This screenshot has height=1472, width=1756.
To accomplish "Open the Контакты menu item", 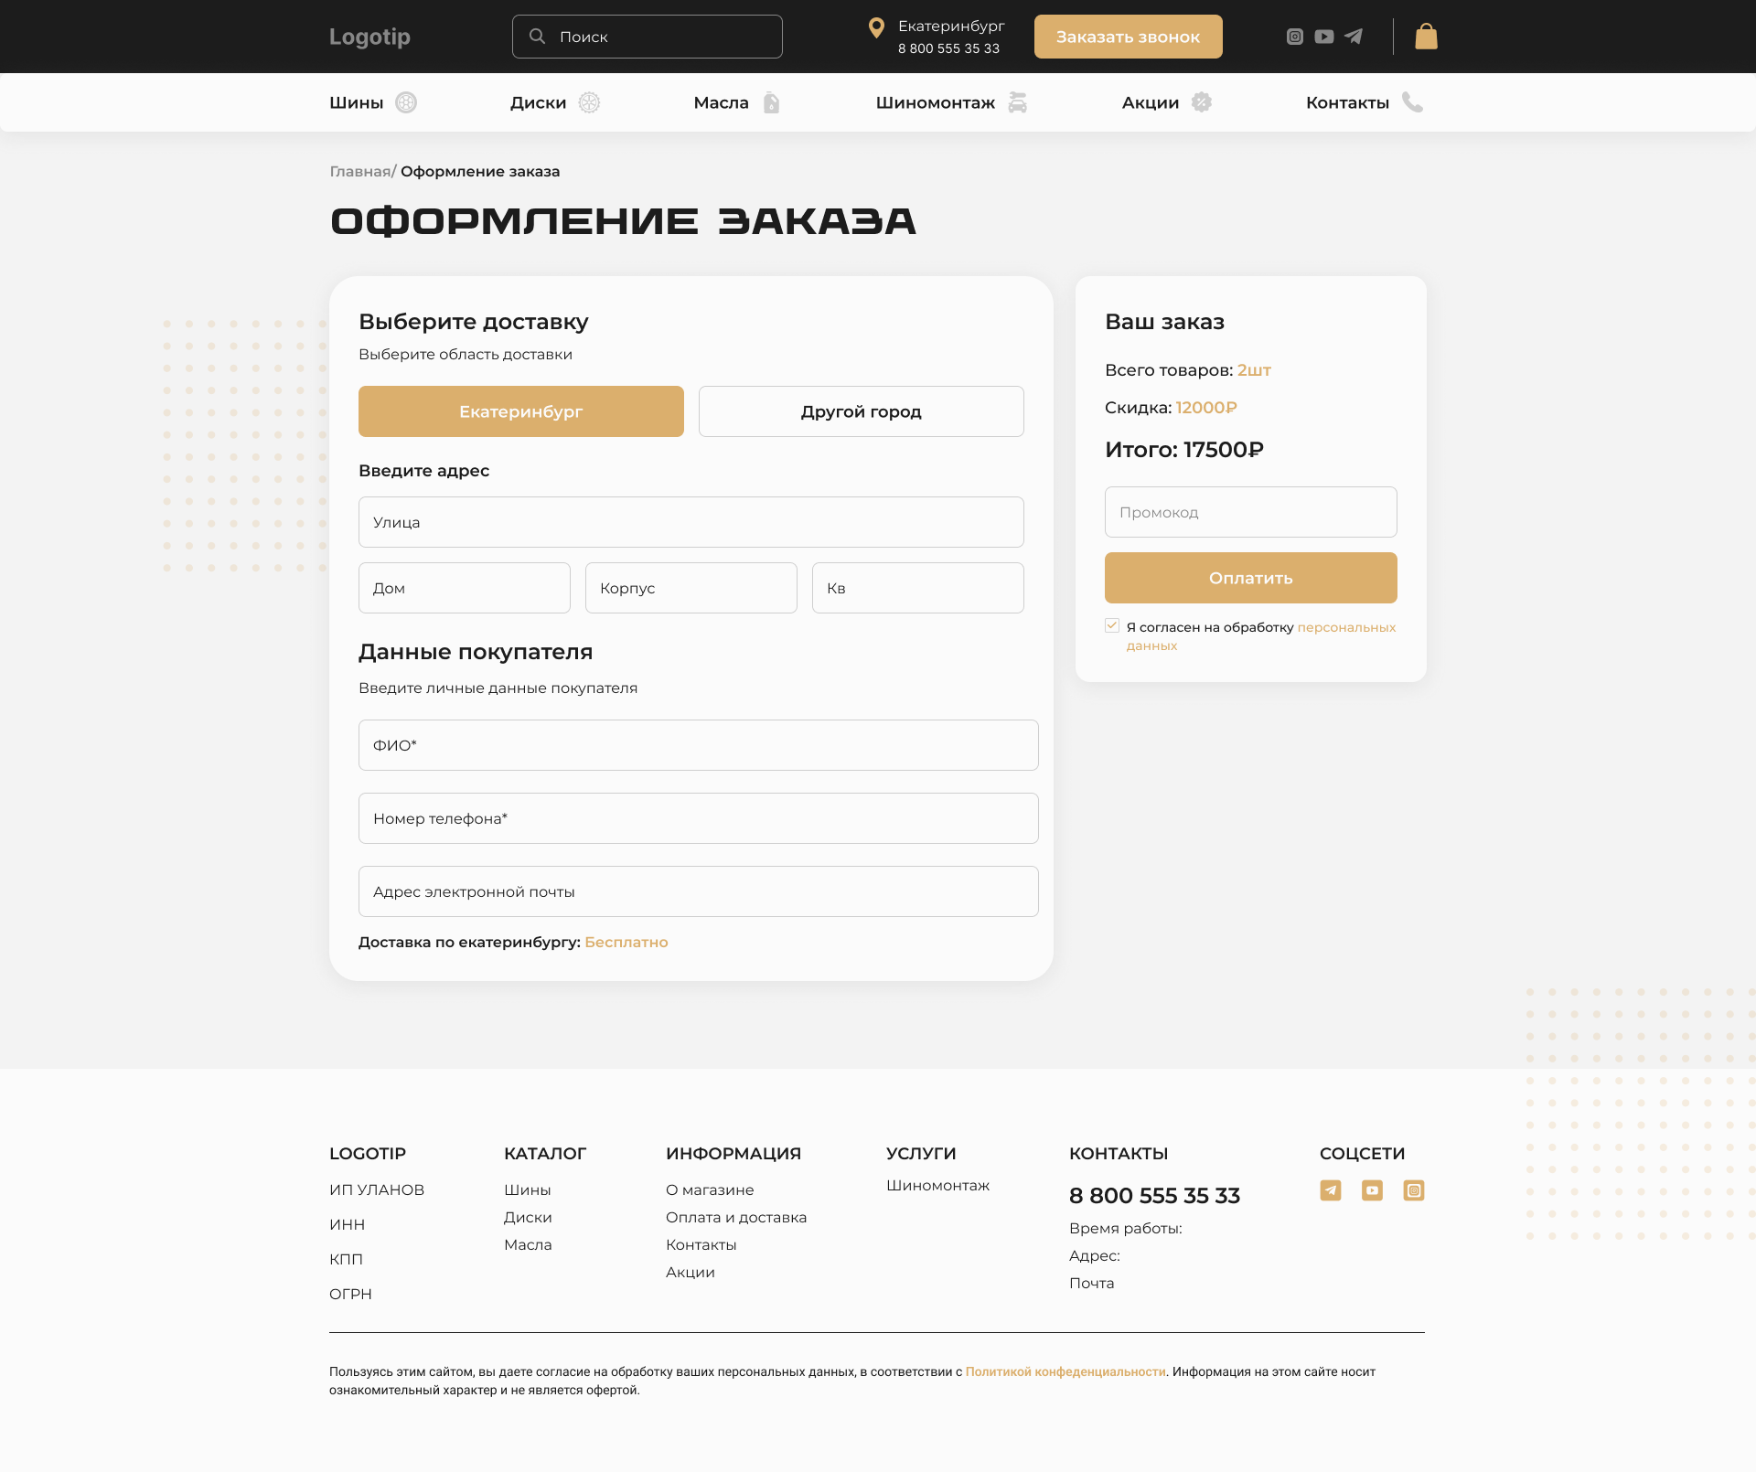I will pyautogui.click(x=1348, y=102).
